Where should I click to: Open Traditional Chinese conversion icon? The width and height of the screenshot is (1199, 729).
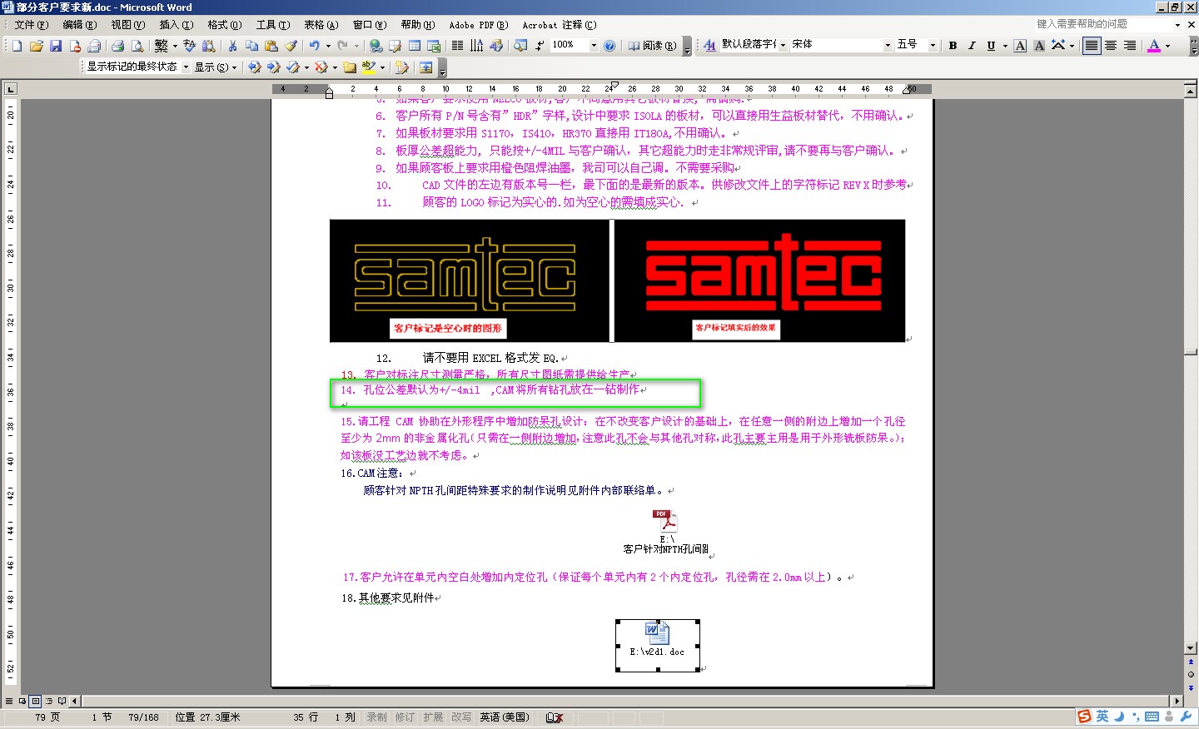click(x=162, y=46)
